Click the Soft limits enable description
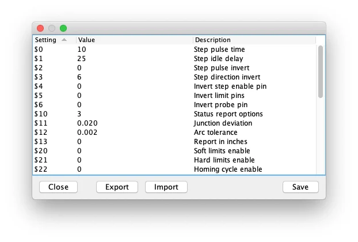Viewport: 358px width, 242px height. [222, 151]
